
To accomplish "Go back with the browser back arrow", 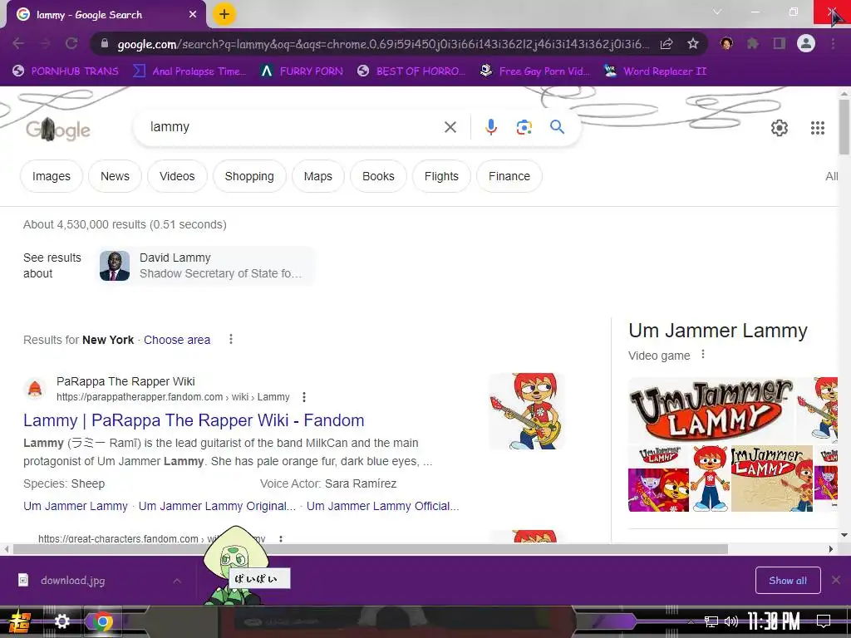I will (18, 44).
